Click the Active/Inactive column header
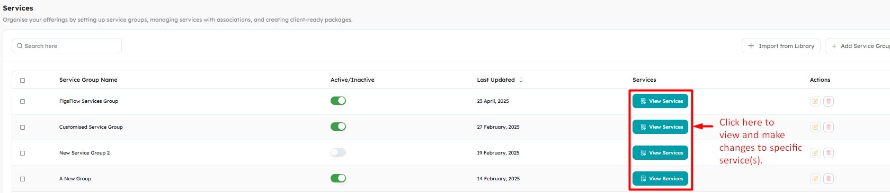This screenshot has height=193, width=890. pos(352,80)
